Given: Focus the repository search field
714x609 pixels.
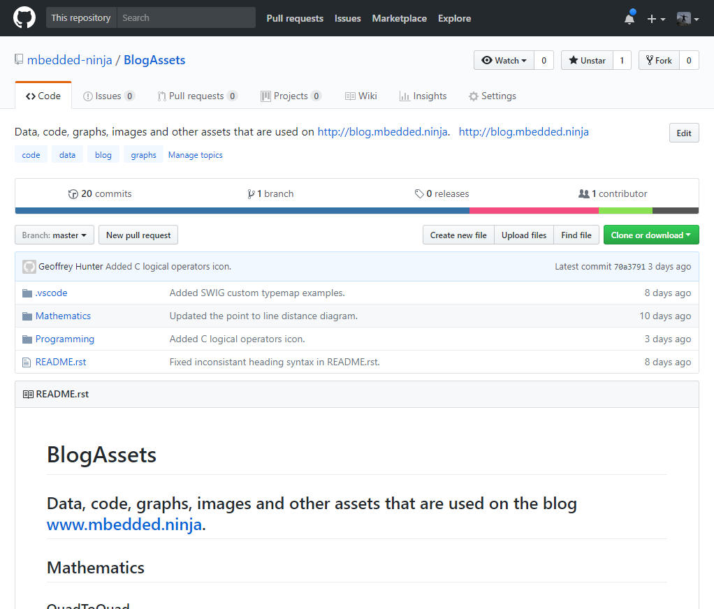Looking at the screenshot, I should point(185,18).
